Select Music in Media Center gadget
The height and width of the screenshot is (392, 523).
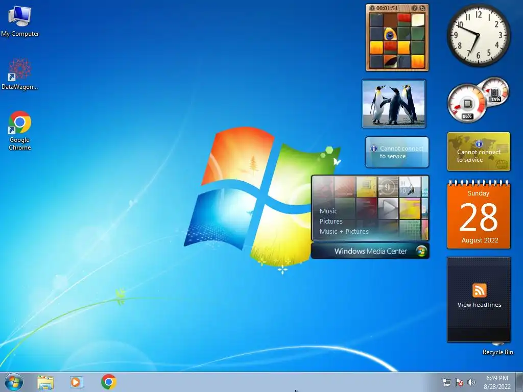pos(328,211)
